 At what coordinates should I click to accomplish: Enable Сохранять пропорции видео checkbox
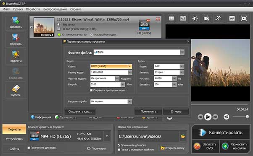tap(91, 90)
